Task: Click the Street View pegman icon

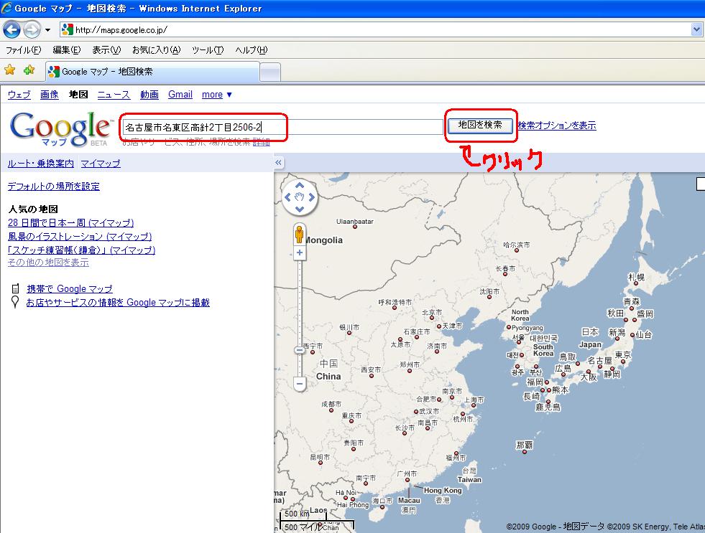Action: (299, 234)
